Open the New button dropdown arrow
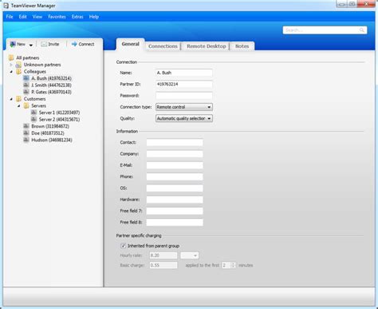Screen dimensions: 378x309 point(31,45)
